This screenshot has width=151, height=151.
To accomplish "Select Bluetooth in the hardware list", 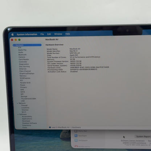I will (x=23, y=55).
